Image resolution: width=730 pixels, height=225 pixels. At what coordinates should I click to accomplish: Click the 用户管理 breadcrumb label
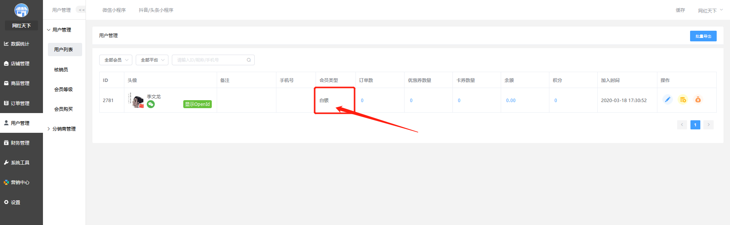[108, 36]
